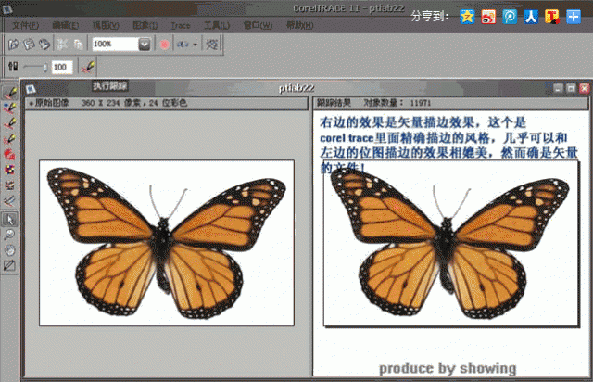593x382 pixels.
Task: Open the Trace menu
Action: click(x=181, y=24)
